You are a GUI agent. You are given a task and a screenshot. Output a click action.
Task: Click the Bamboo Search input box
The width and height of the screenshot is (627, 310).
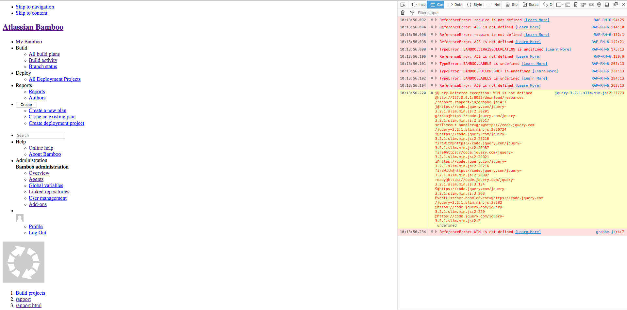click(40, 135)
